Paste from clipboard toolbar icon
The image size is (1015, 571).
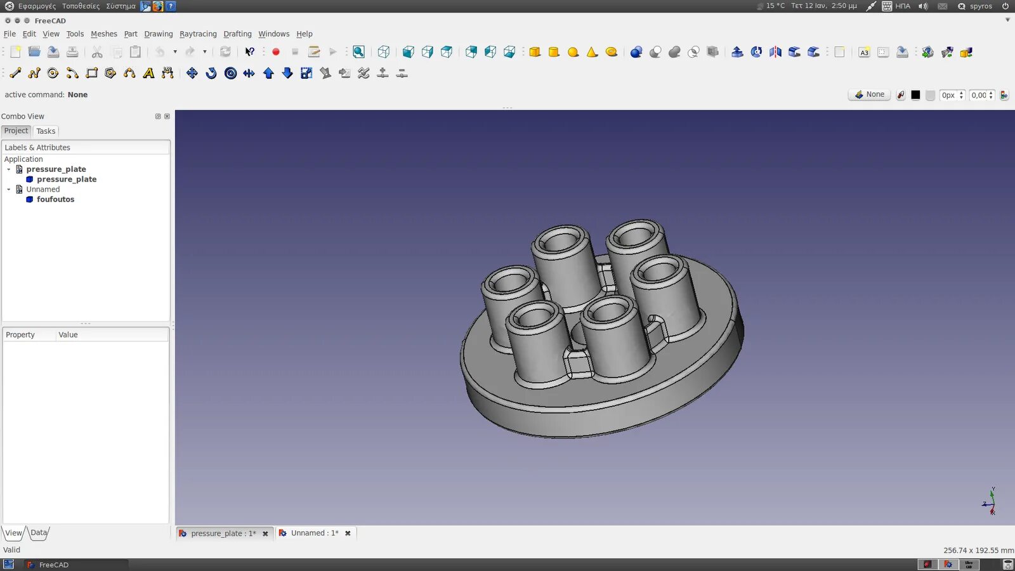pyautogui.click(x=135, y=52)
